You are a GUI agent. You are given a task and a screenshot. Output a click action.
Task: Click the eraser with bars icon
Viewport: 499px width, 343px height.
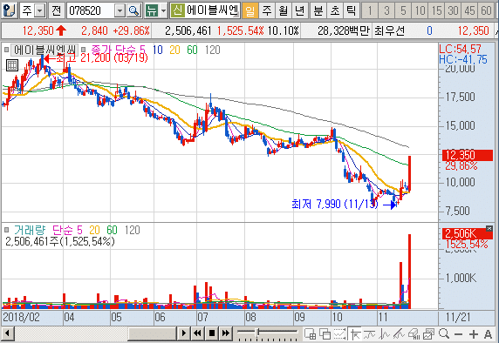[414, 333]
